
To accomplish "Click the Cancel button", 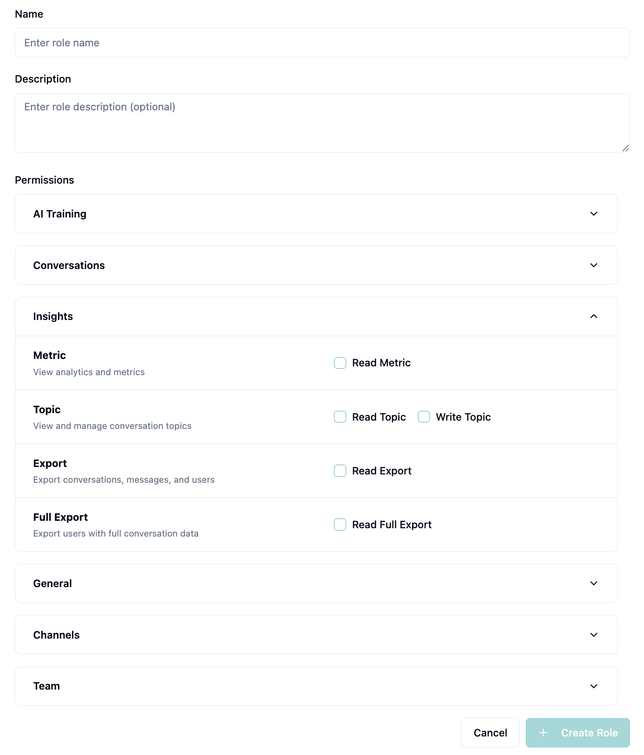I will [490, 732].
